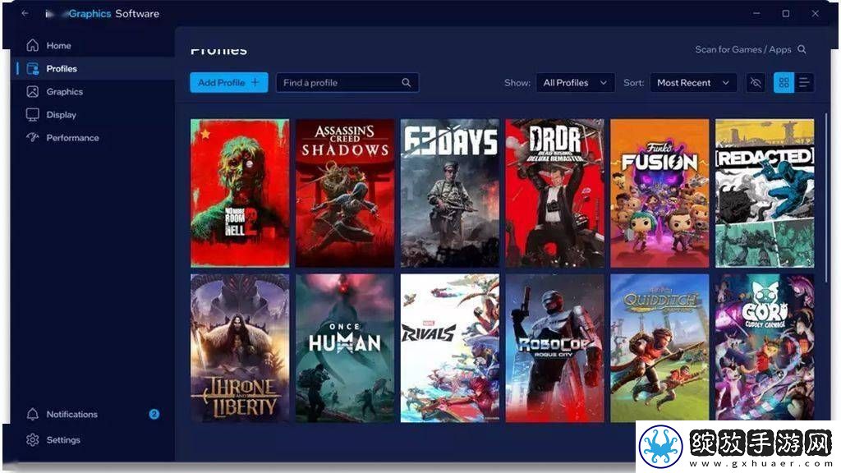This screenshot has height=473, width=841.
Task: Open the DRDR Dead Rising profile
Action: (554, 193)
